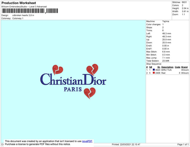The image size is (190, 147).
Task: Click the broken heart beside PARIS
Action: coord(90,93)
